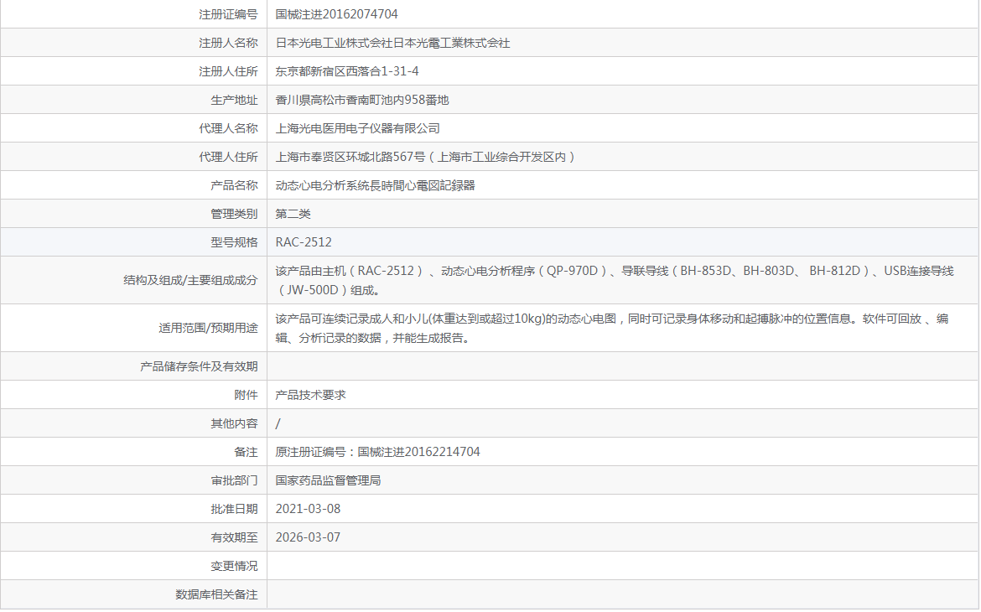The height and width of the screenshot is (612, 981).
Task: Click registrant name 日本光电工业株式会社
Action: [x=334, y=44]
